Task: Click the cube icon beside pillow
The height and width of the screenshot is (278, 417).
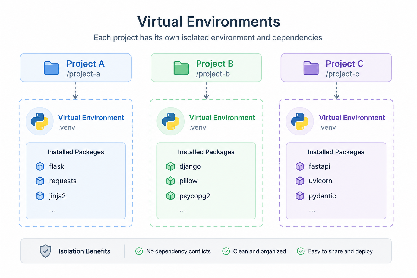Action: click(170, 181)
